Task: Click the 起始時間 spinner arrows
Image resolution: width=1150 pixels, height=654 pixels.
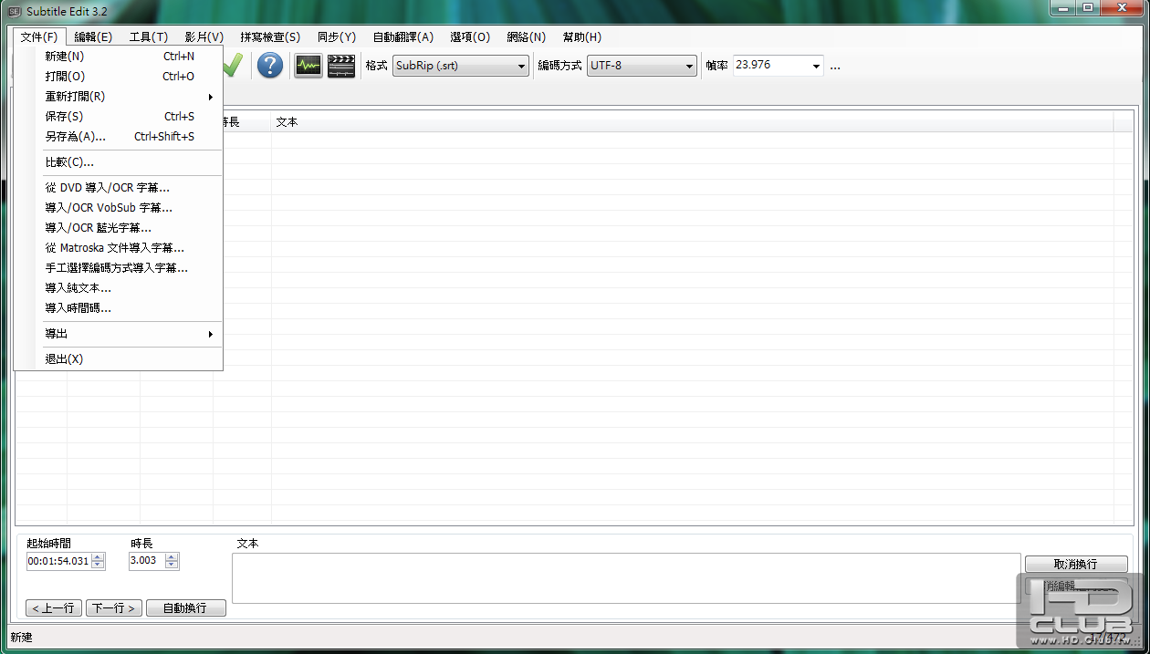Action: 98,561
